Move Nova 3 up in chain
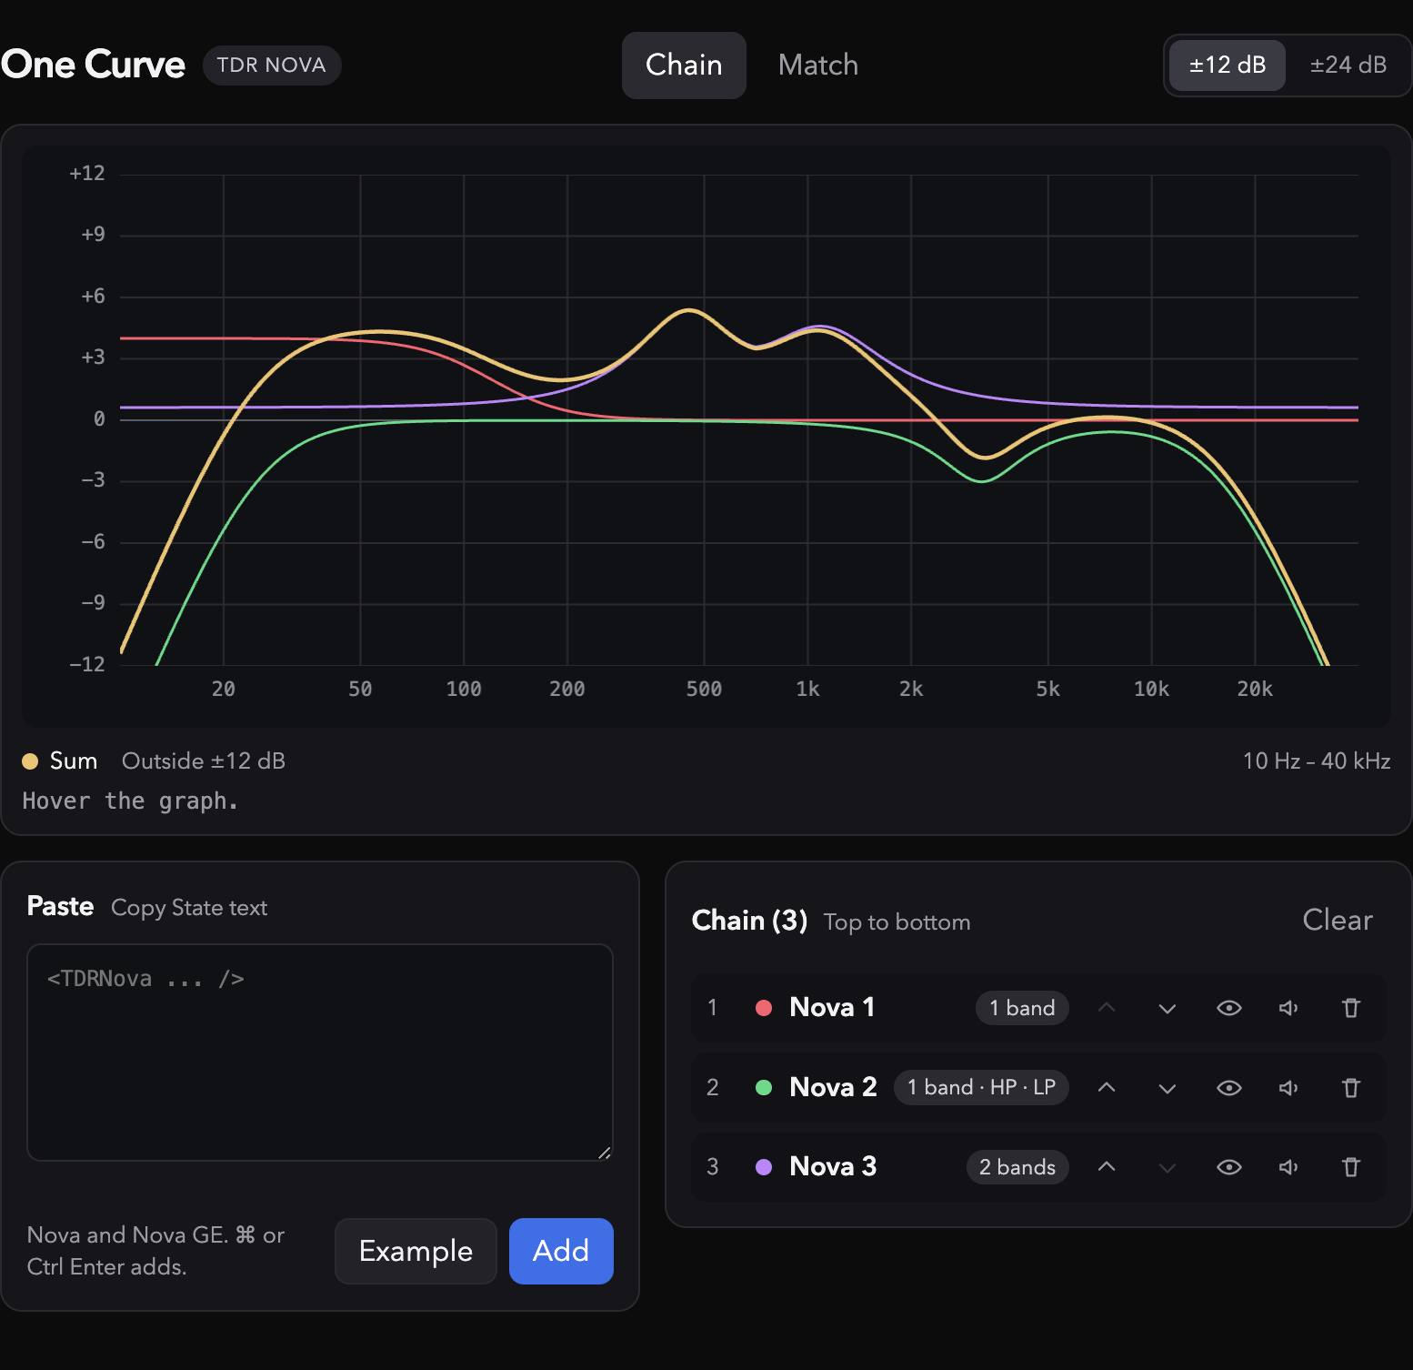Viewport: 1413px width, 1370px height. pyautogui.click(x=1107, y=1167)
